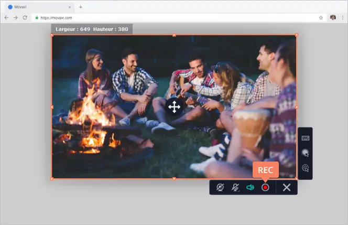Go forward in the browser
This screenshot has width=348, height=225.
(x=16, y=17)
